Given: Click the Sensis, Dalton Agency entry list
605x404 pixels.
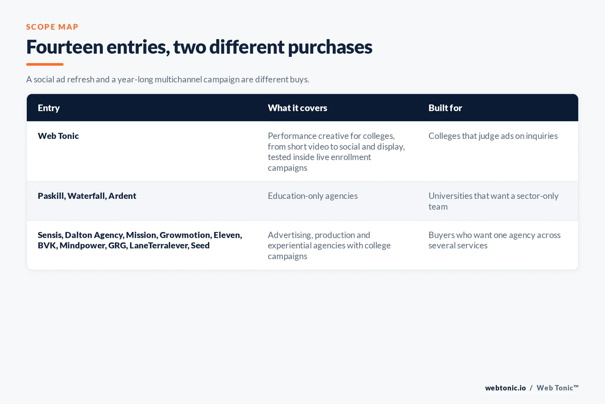Looking at the screenshot, I should (x=140, y=240).
